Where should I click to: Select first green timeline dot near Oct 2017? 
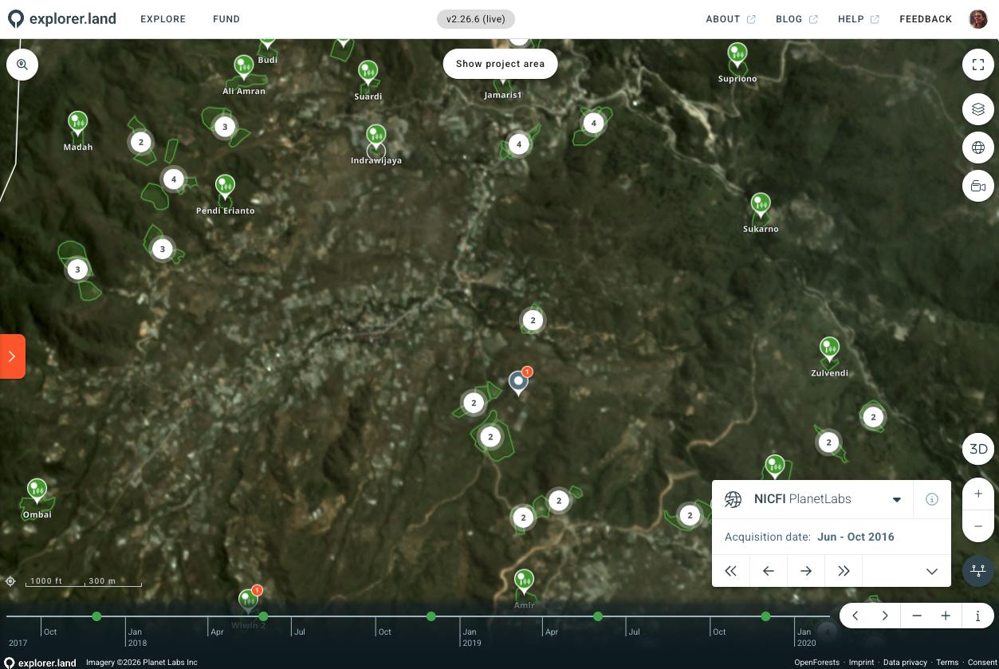click(x=96, y=616)
